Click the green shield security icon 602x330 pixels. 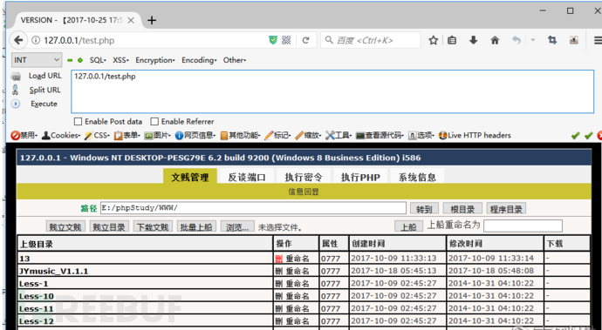(273, 40)
